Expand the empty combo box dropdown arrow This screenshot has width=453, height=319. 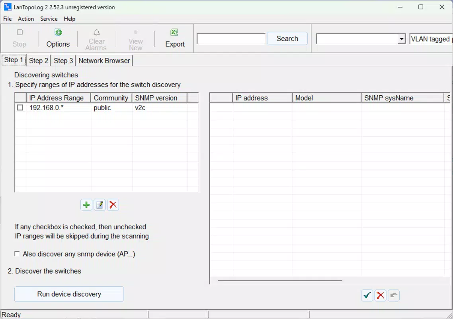401,39
